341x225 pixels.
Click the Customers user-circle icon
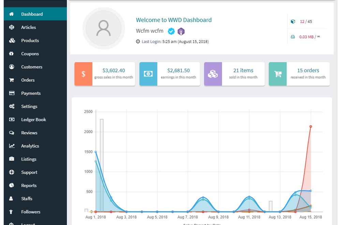pos(12,67)
